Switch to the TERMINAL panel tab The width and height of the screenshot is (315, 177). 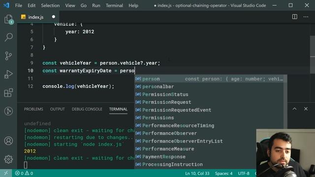118,109
